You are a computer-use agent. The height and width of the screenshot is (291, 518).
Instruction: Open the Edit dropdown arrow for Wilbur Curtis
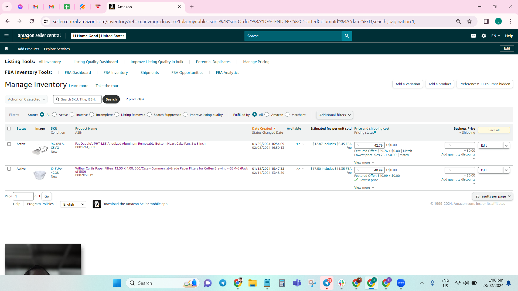pos(507,170)
